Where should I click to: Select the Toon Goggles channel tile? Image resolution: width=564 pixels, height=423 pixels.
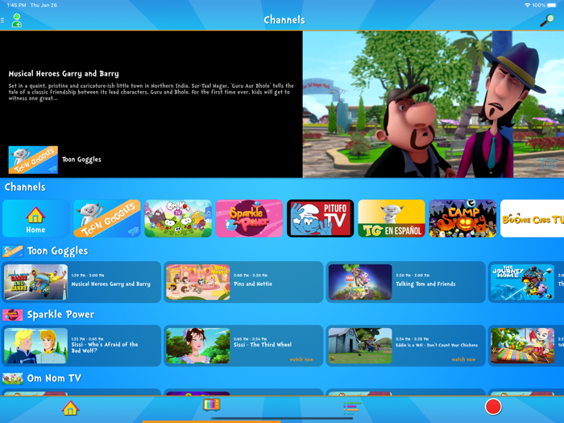(107, 218)
